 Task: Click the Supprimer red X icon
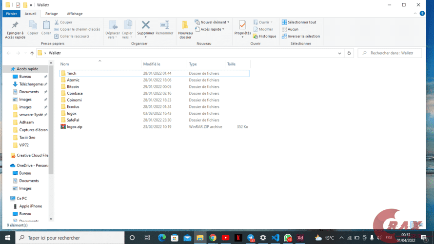tap(145, 25)
